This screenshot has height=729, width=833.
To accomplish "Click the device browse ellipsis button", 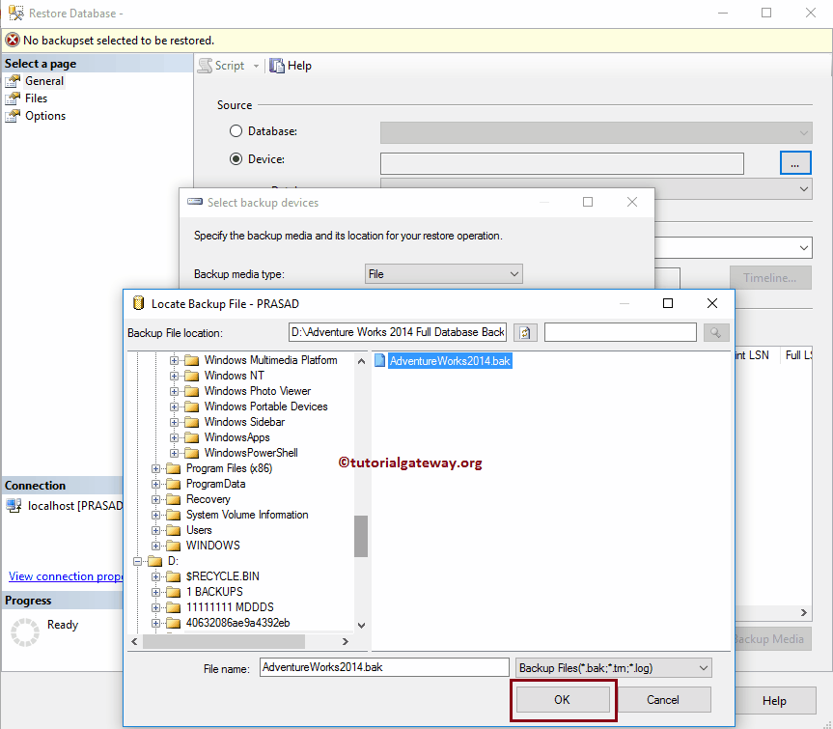I will 794,162.
